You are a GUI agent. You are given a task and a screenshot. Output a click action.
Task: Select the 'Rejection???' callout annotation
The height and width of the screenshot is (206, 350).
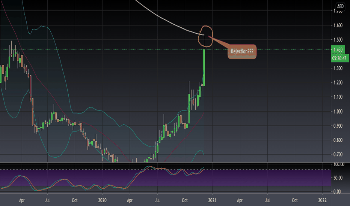(242, 51)
